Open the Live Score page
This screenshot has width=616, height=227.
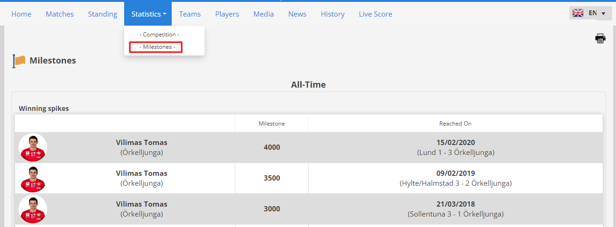375,14
